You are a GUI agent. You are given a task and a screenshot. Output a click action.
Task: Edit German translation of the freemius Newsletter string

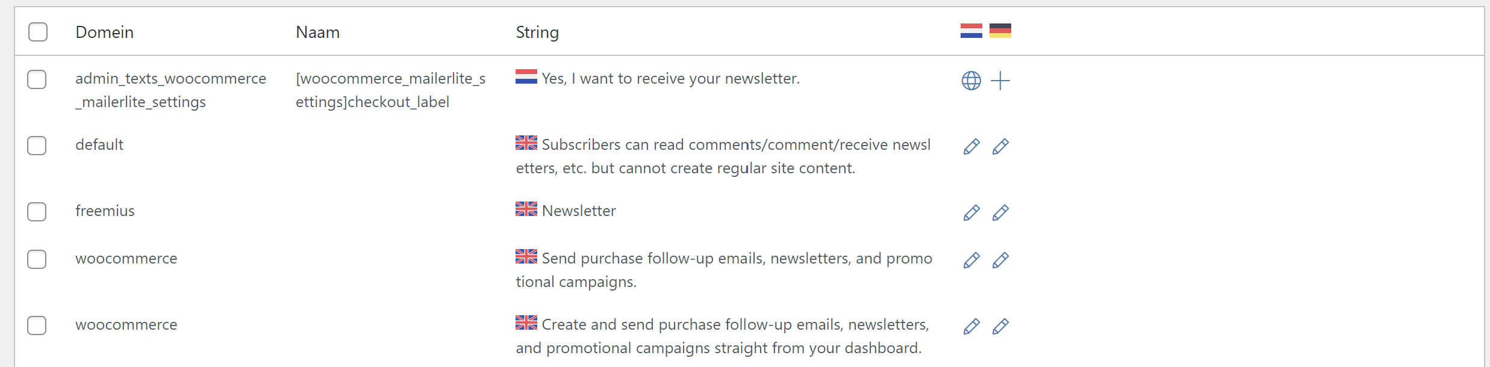coord(1000,213)
